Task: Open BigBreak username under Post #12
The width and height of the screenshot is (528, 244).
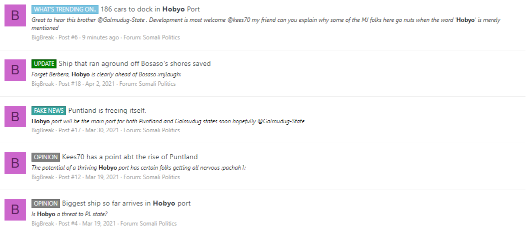Action: [x=43, y=177]
